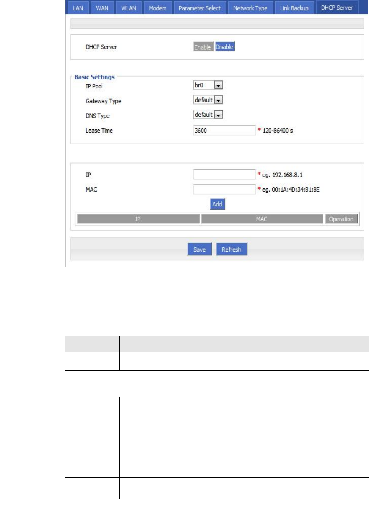Click the MAC address input field

click(x=224, y=189)
